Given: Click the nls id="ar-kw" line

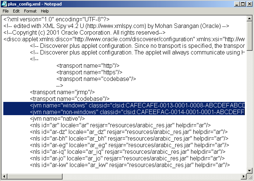Looking at the screenshot, I should click(x=130, y=165).
